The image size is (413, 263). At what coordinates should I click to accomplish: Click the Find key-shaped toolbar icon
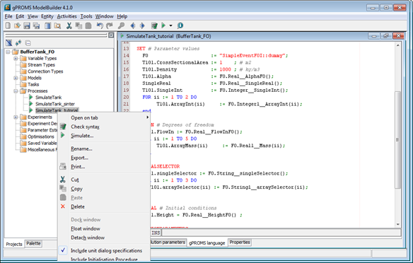[x=121, y=25]
